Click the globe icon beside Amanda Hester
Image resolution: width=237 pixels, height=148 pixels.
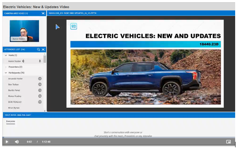[x=40, y=78]
